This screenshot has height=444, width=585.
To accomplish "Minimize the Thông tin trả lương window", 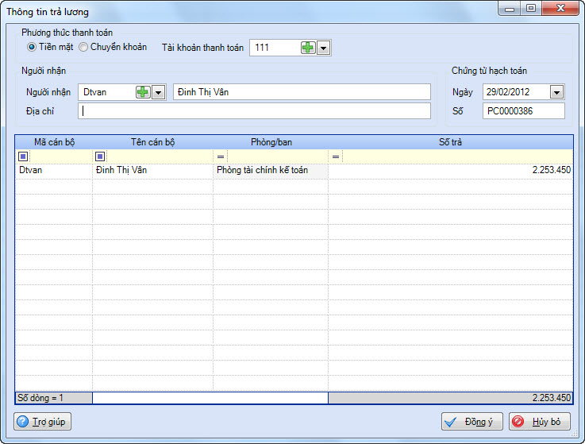I will coord(510,8).
